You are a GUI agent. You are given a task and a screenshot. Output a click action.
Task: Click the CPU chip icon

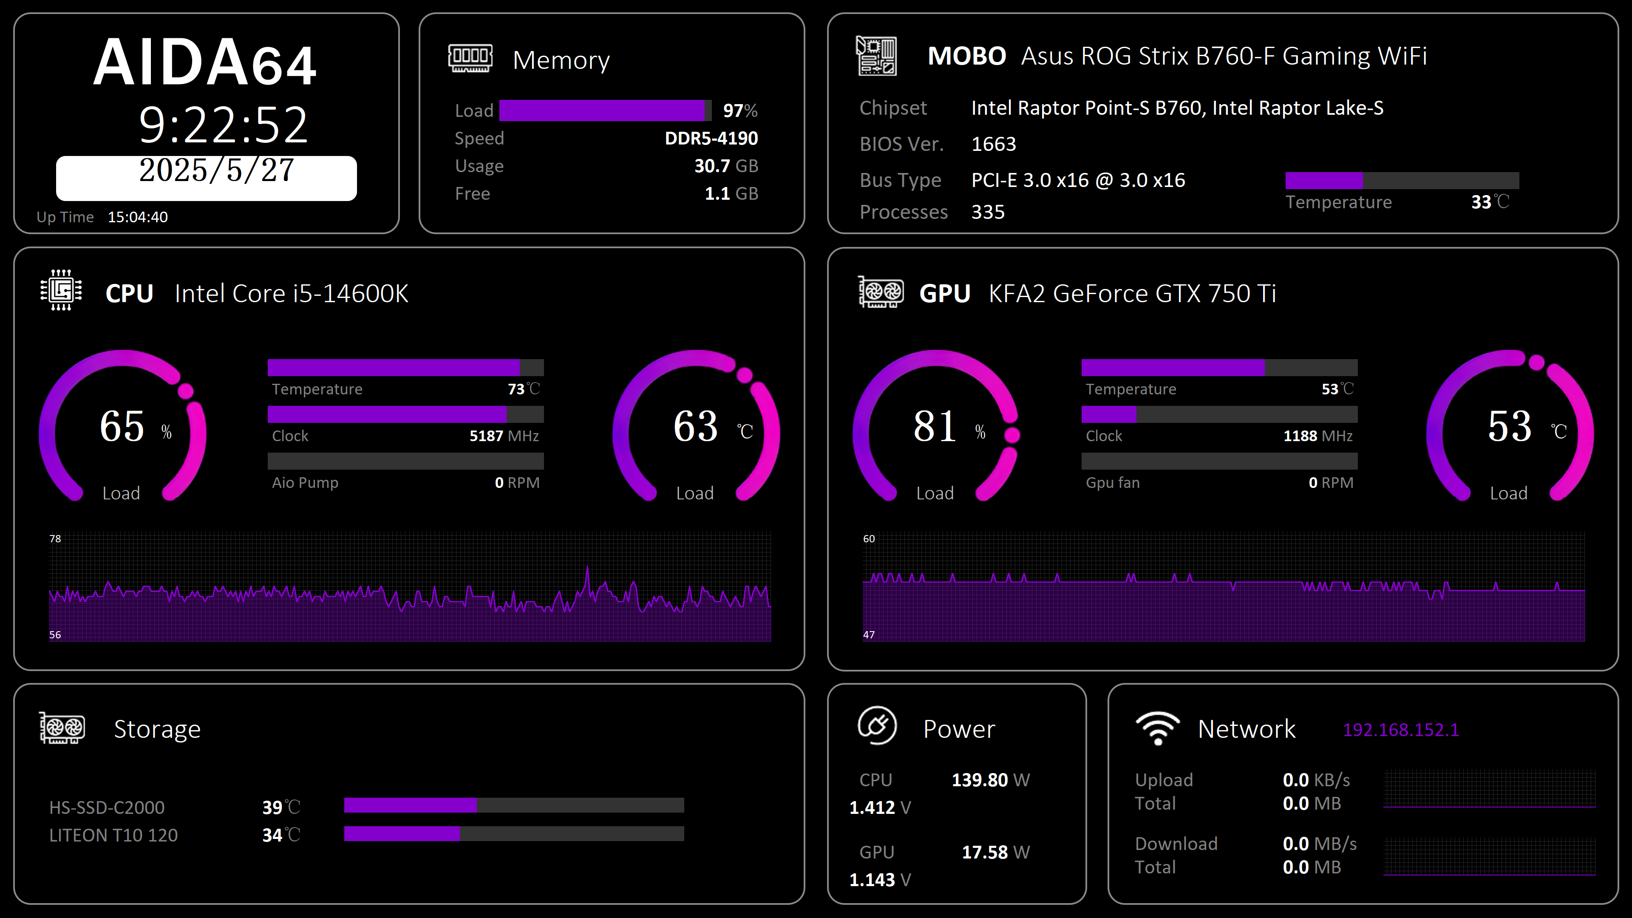coord(61,291)
